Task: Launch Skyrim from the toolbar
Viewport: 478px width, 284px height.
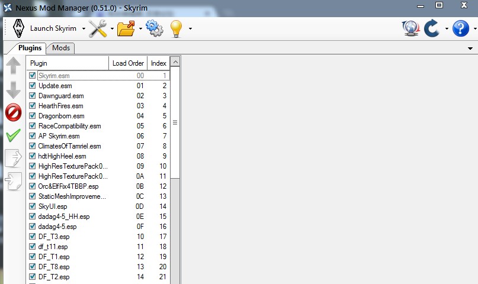Action: 53,28
